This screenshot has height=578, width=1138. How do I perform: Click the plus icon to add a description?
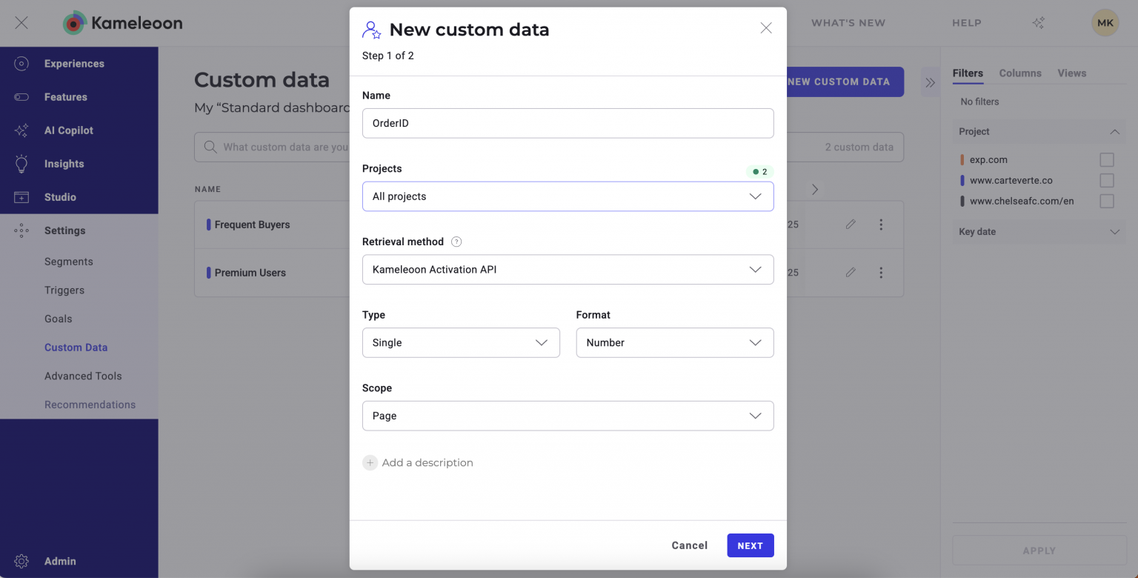[x=370, y=462]
